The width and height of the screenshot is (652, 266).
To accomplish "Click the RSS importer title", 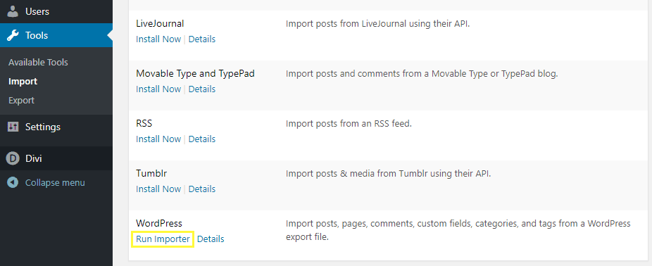I will [144, 123].
